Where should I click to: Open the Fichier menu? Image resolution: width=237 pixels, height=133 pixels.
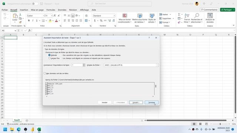5,10
